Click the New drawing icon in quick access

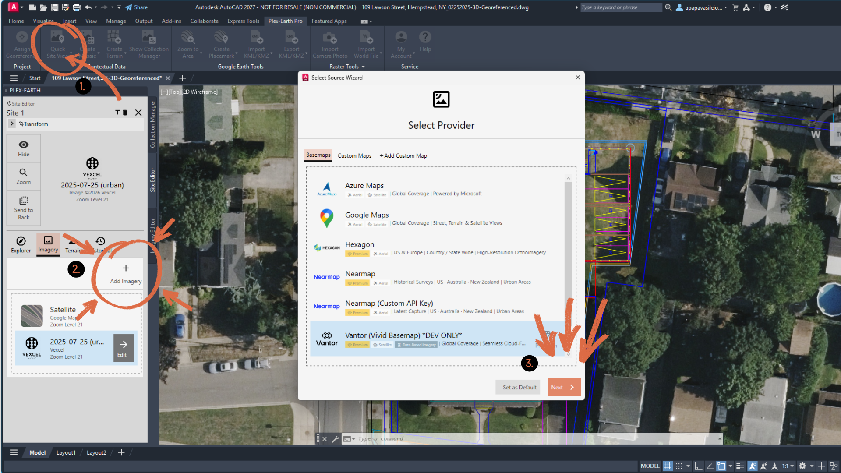point(32,7)
